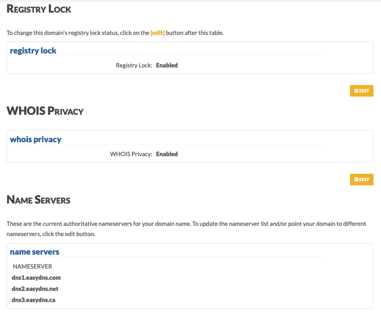The height and width of the screenshot is (315, 381).
Task: Follow the orange [edit] link in the description
Action: tap(157, 33)
